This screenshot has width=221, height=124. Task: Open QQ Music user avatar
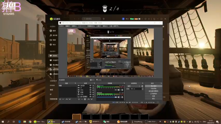(123, 19)
